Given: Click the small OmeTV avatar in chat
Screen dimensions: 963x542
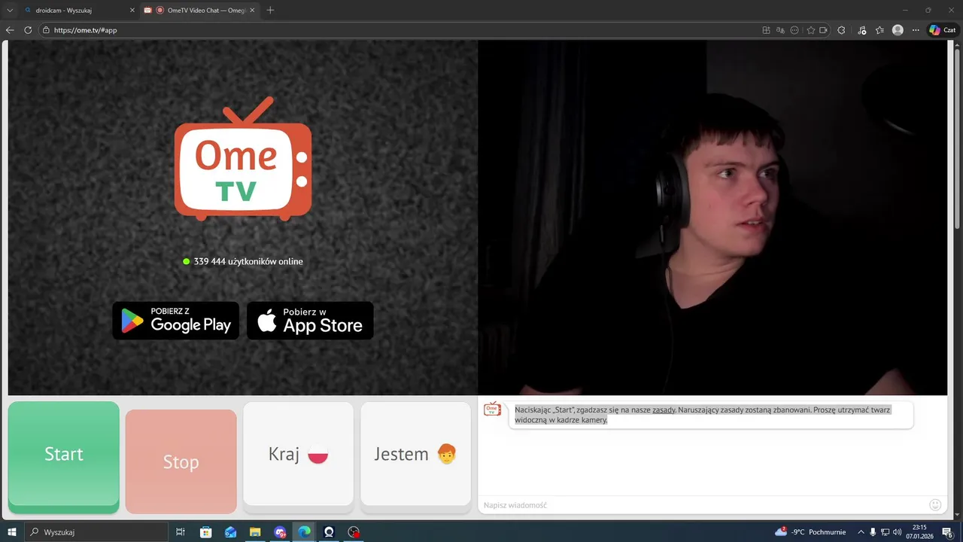Looking at the screenshot, I should coord(492,409).
